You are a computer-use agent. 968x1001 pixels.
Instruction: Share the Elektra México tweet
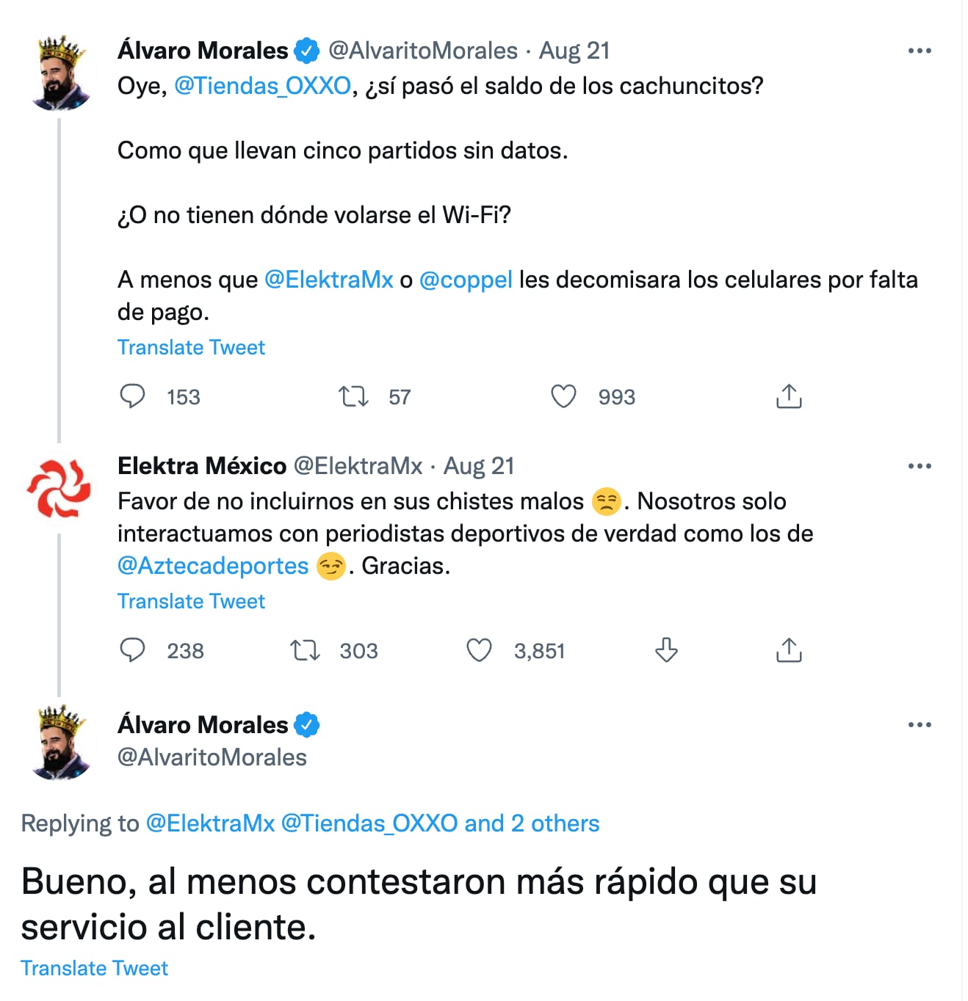pos(789,650)
